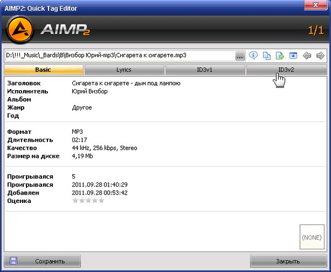Screen dimensions: 331x272
Task: Click the size value '4,19 Mb'
Action: point(82,156)
